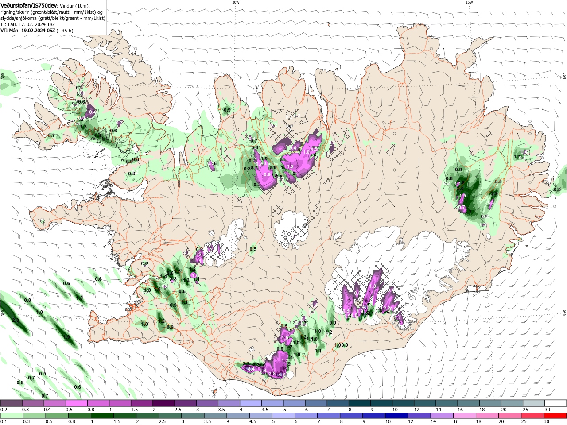Pick the royal blue 8 rain legend swatch
Image resolution: width=567 pixels, height=425 pixels.
tap(351, 416)
